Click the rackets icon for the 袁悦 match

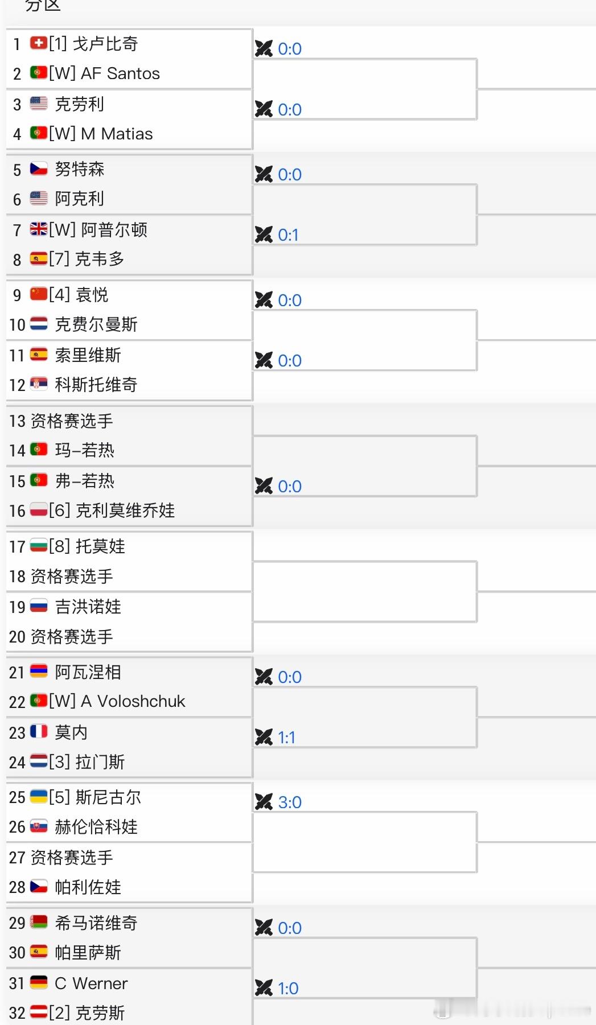click(265, 300)
